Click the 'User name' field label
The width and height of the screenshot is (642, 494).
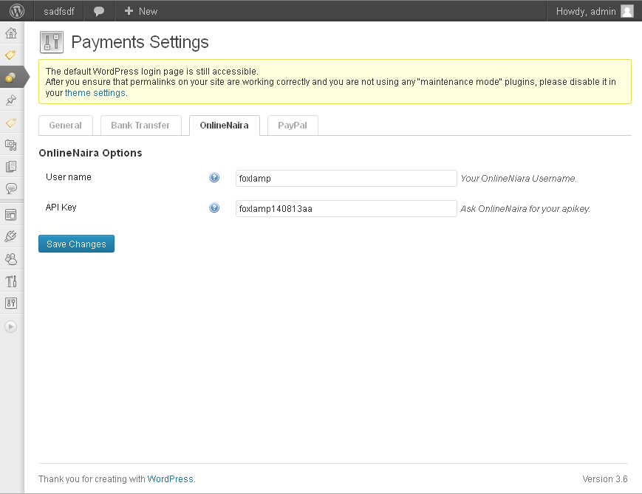point(69,176)
